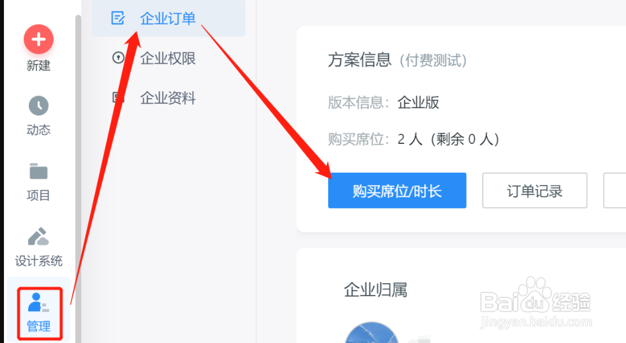Click the 动态 text label

[38, 130]
